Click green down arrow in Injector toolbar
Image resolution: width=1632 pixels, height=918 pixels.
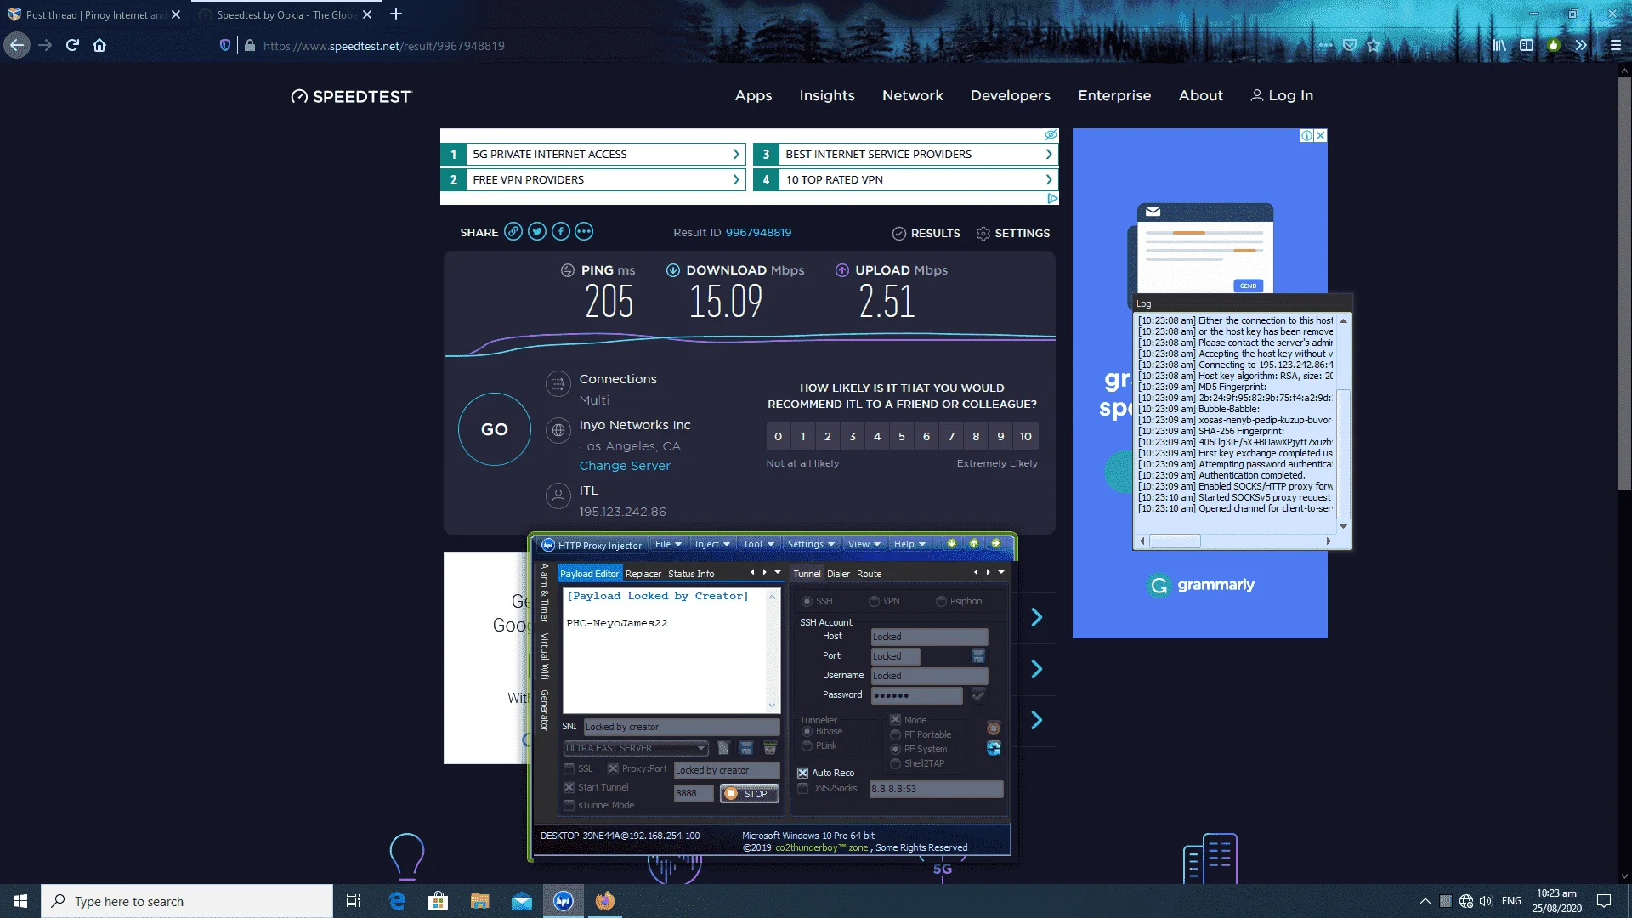click(x=951, y=544)
